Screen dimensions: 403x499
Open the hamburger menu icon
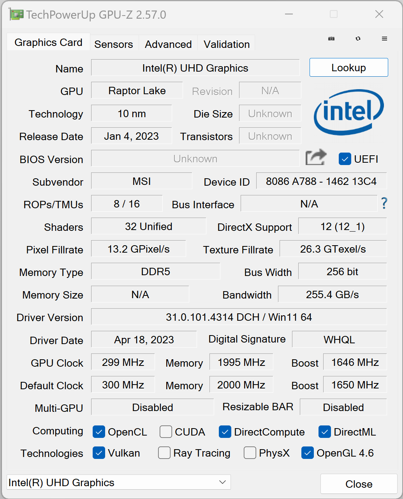(384, 39)
